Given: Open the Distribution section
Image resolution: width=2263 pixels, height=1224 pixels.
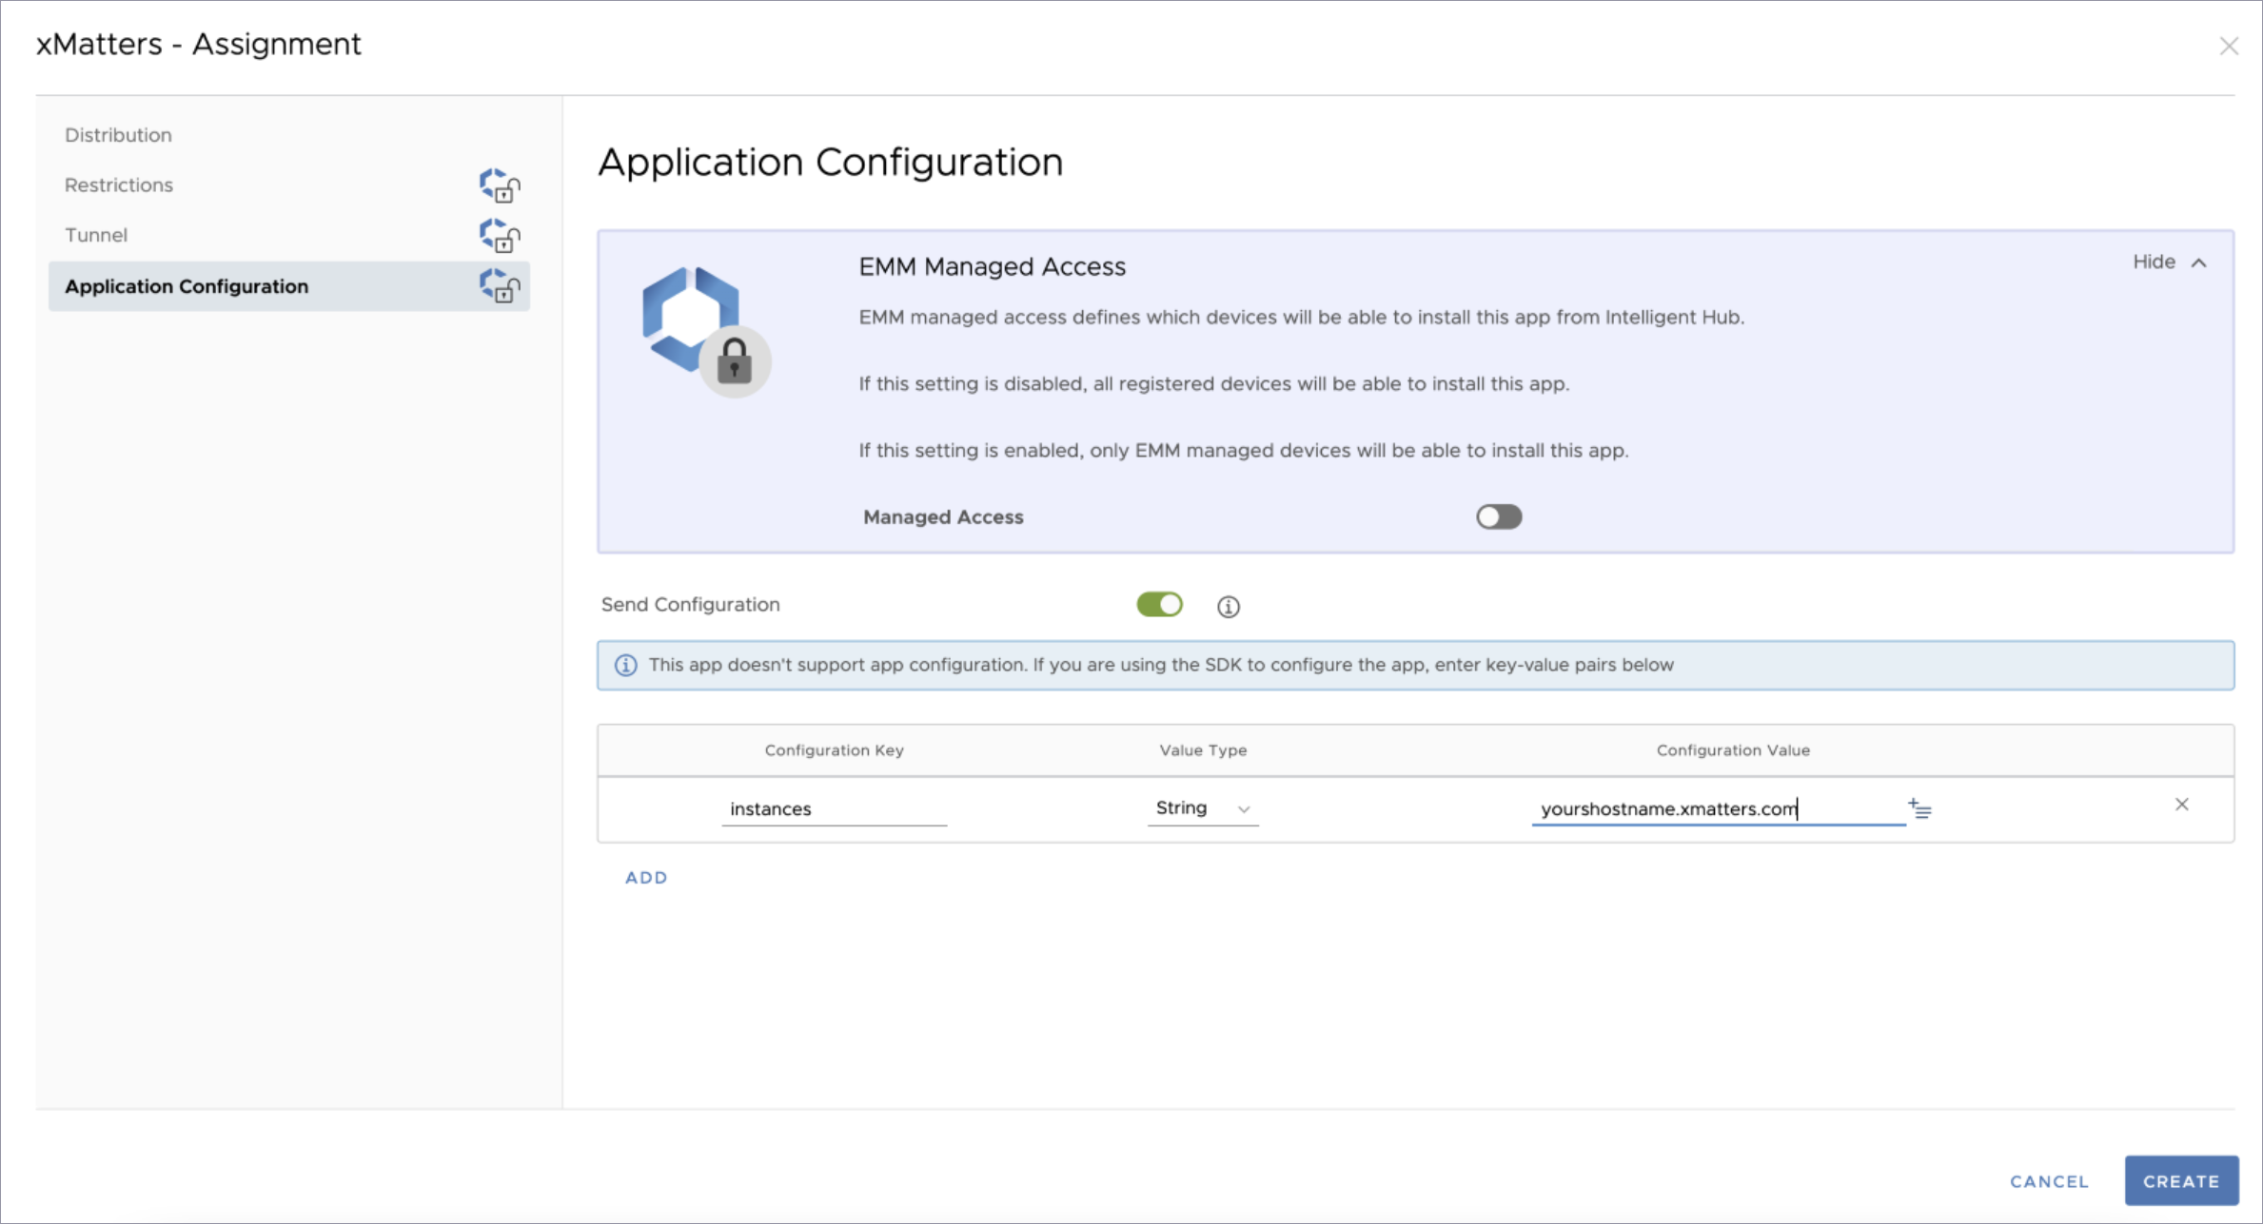Looking at the screenshot, I should tap(118, 135).
